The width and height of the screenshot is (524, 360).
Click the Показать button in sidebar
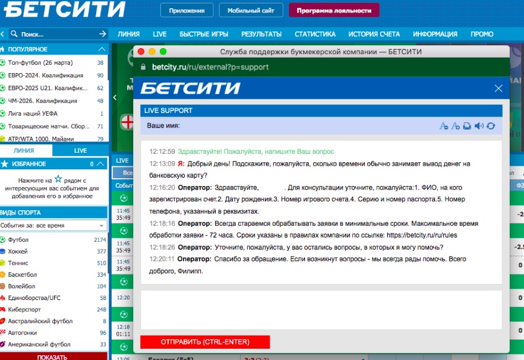53,356
